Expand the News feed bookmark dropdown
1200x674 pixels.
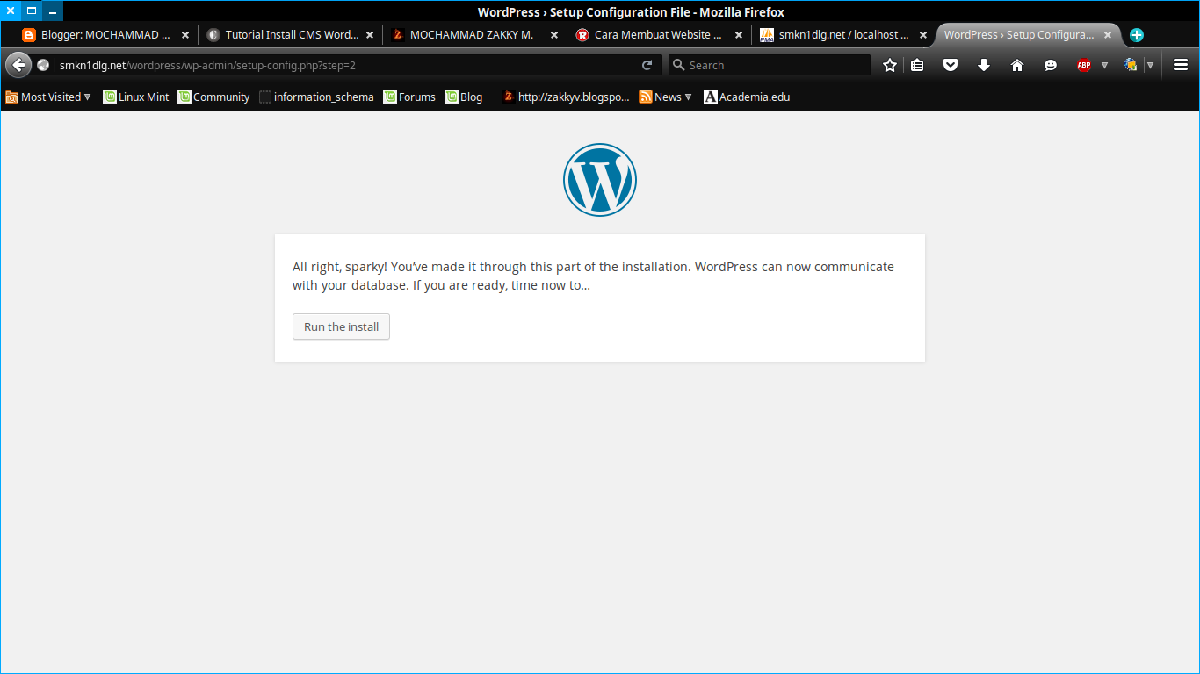click(666, 97)
